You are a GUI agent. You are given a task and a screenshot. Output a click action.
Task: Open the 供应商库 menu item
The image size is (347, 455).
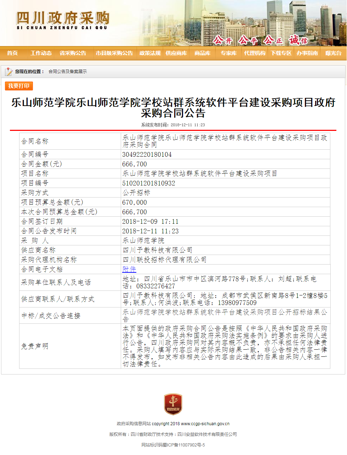pyautogui.click(x=176, y=53)
